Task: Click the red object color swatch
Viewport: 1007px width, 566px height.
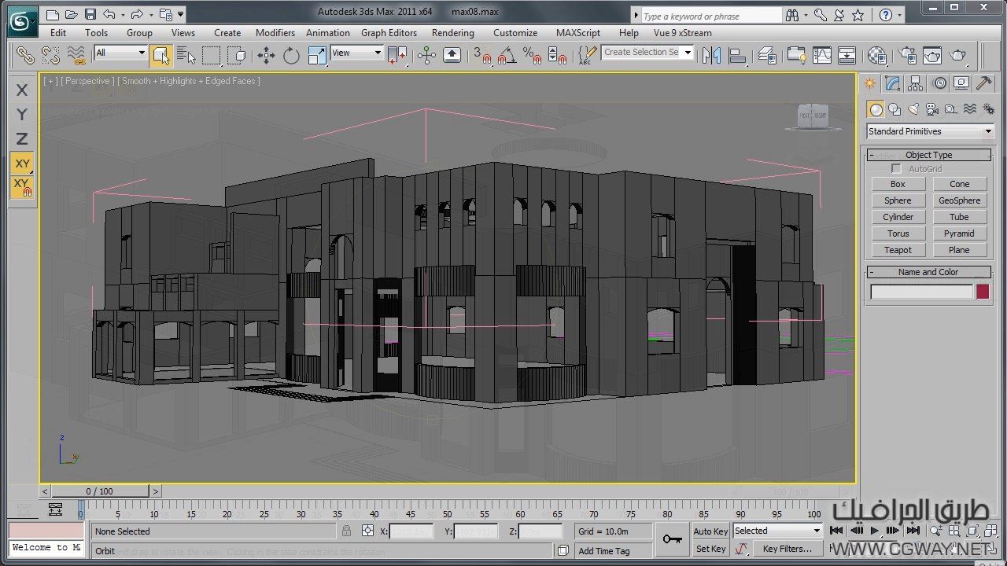Action: coord(983,292)
